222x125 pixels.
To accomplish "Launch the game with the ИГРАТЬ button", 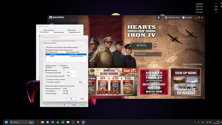I will coord(142,45).
